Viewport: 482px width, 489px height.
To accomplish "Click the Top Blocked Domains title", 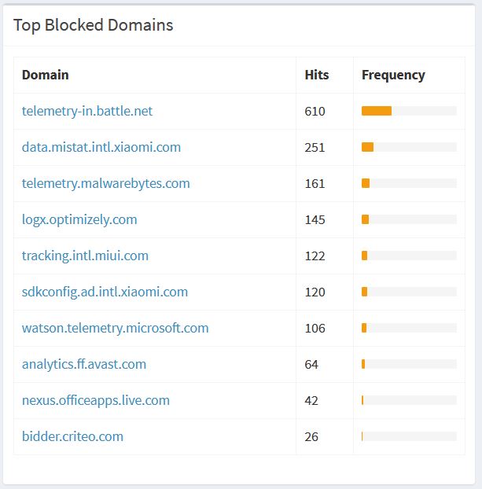I will [94, 25].
